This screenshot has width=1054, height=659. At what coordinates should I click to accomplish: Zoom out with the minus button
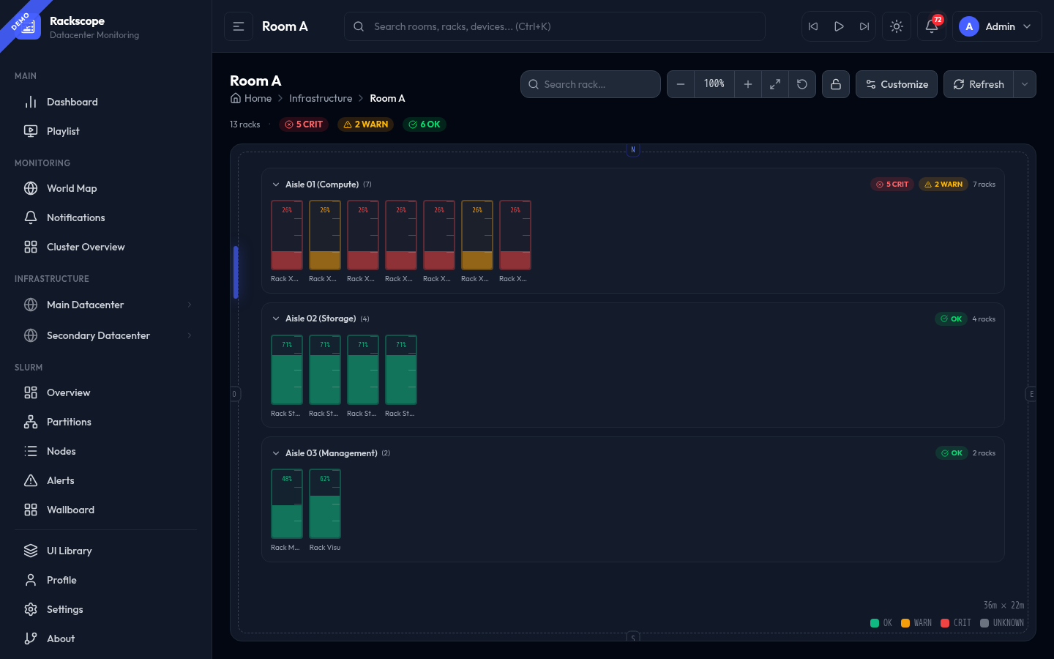[x=681, y=84]
